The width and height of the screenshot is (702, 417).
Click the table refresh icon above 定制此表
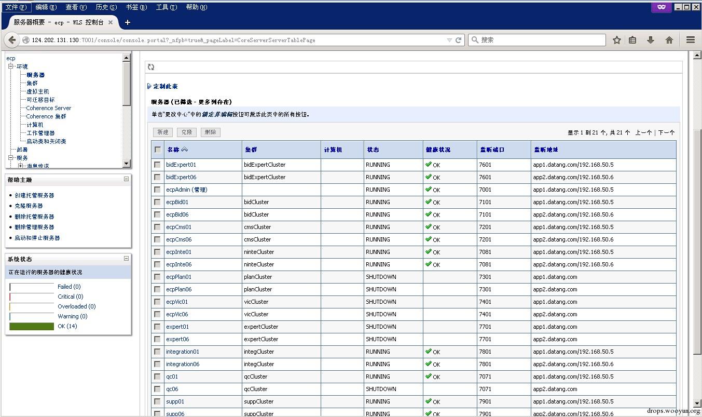151,67
